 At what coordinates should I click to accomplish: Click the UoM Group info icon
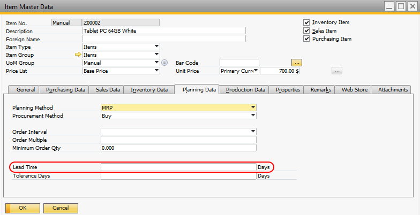coord(164,63)
